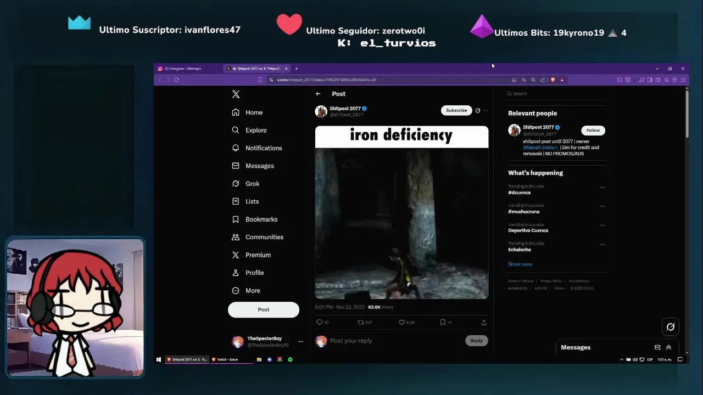Open more options for #dcuenca trend
The width and height of the screenshot is (703, 395).
coord(602,187)
